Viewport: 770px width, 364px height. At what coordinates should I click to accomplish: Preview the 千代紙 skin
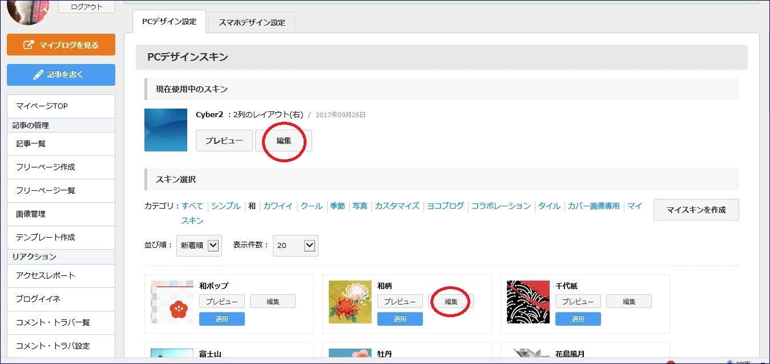pos(578,301)
